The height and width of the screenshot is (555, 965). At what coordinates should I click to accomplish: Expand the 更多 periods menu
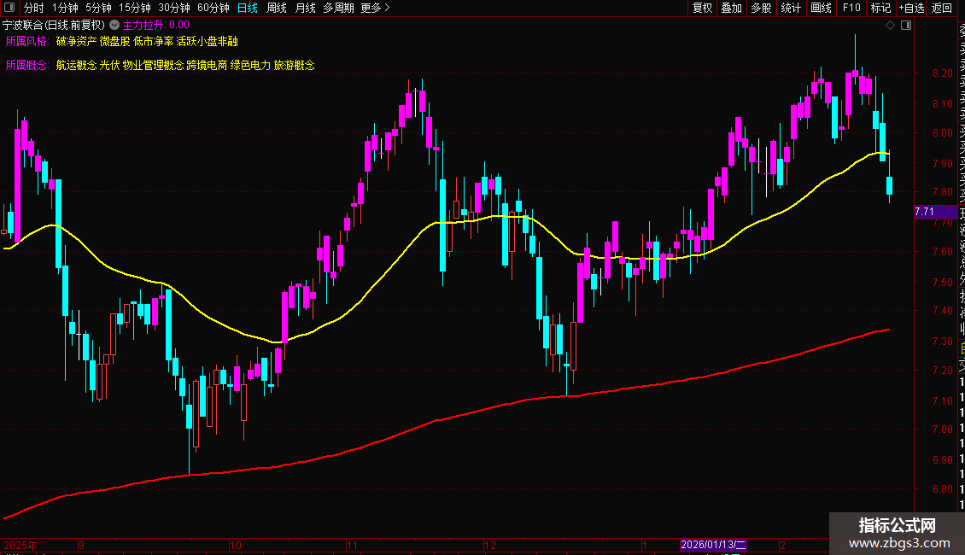(x=375, y=8)
